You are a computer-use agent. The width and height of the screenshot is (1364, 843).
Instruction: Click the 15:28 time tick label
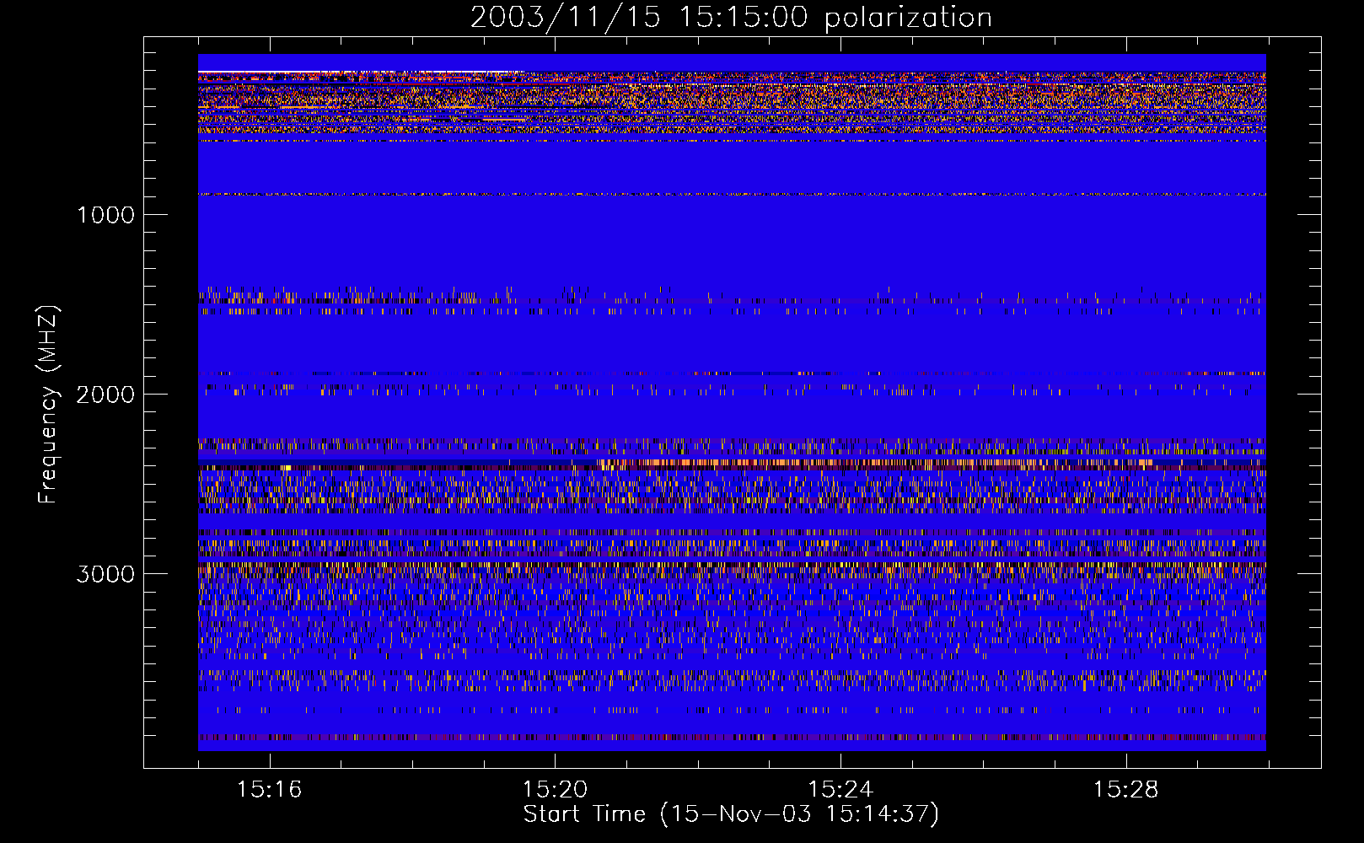pyautogui.click(x=1126, y=790)
